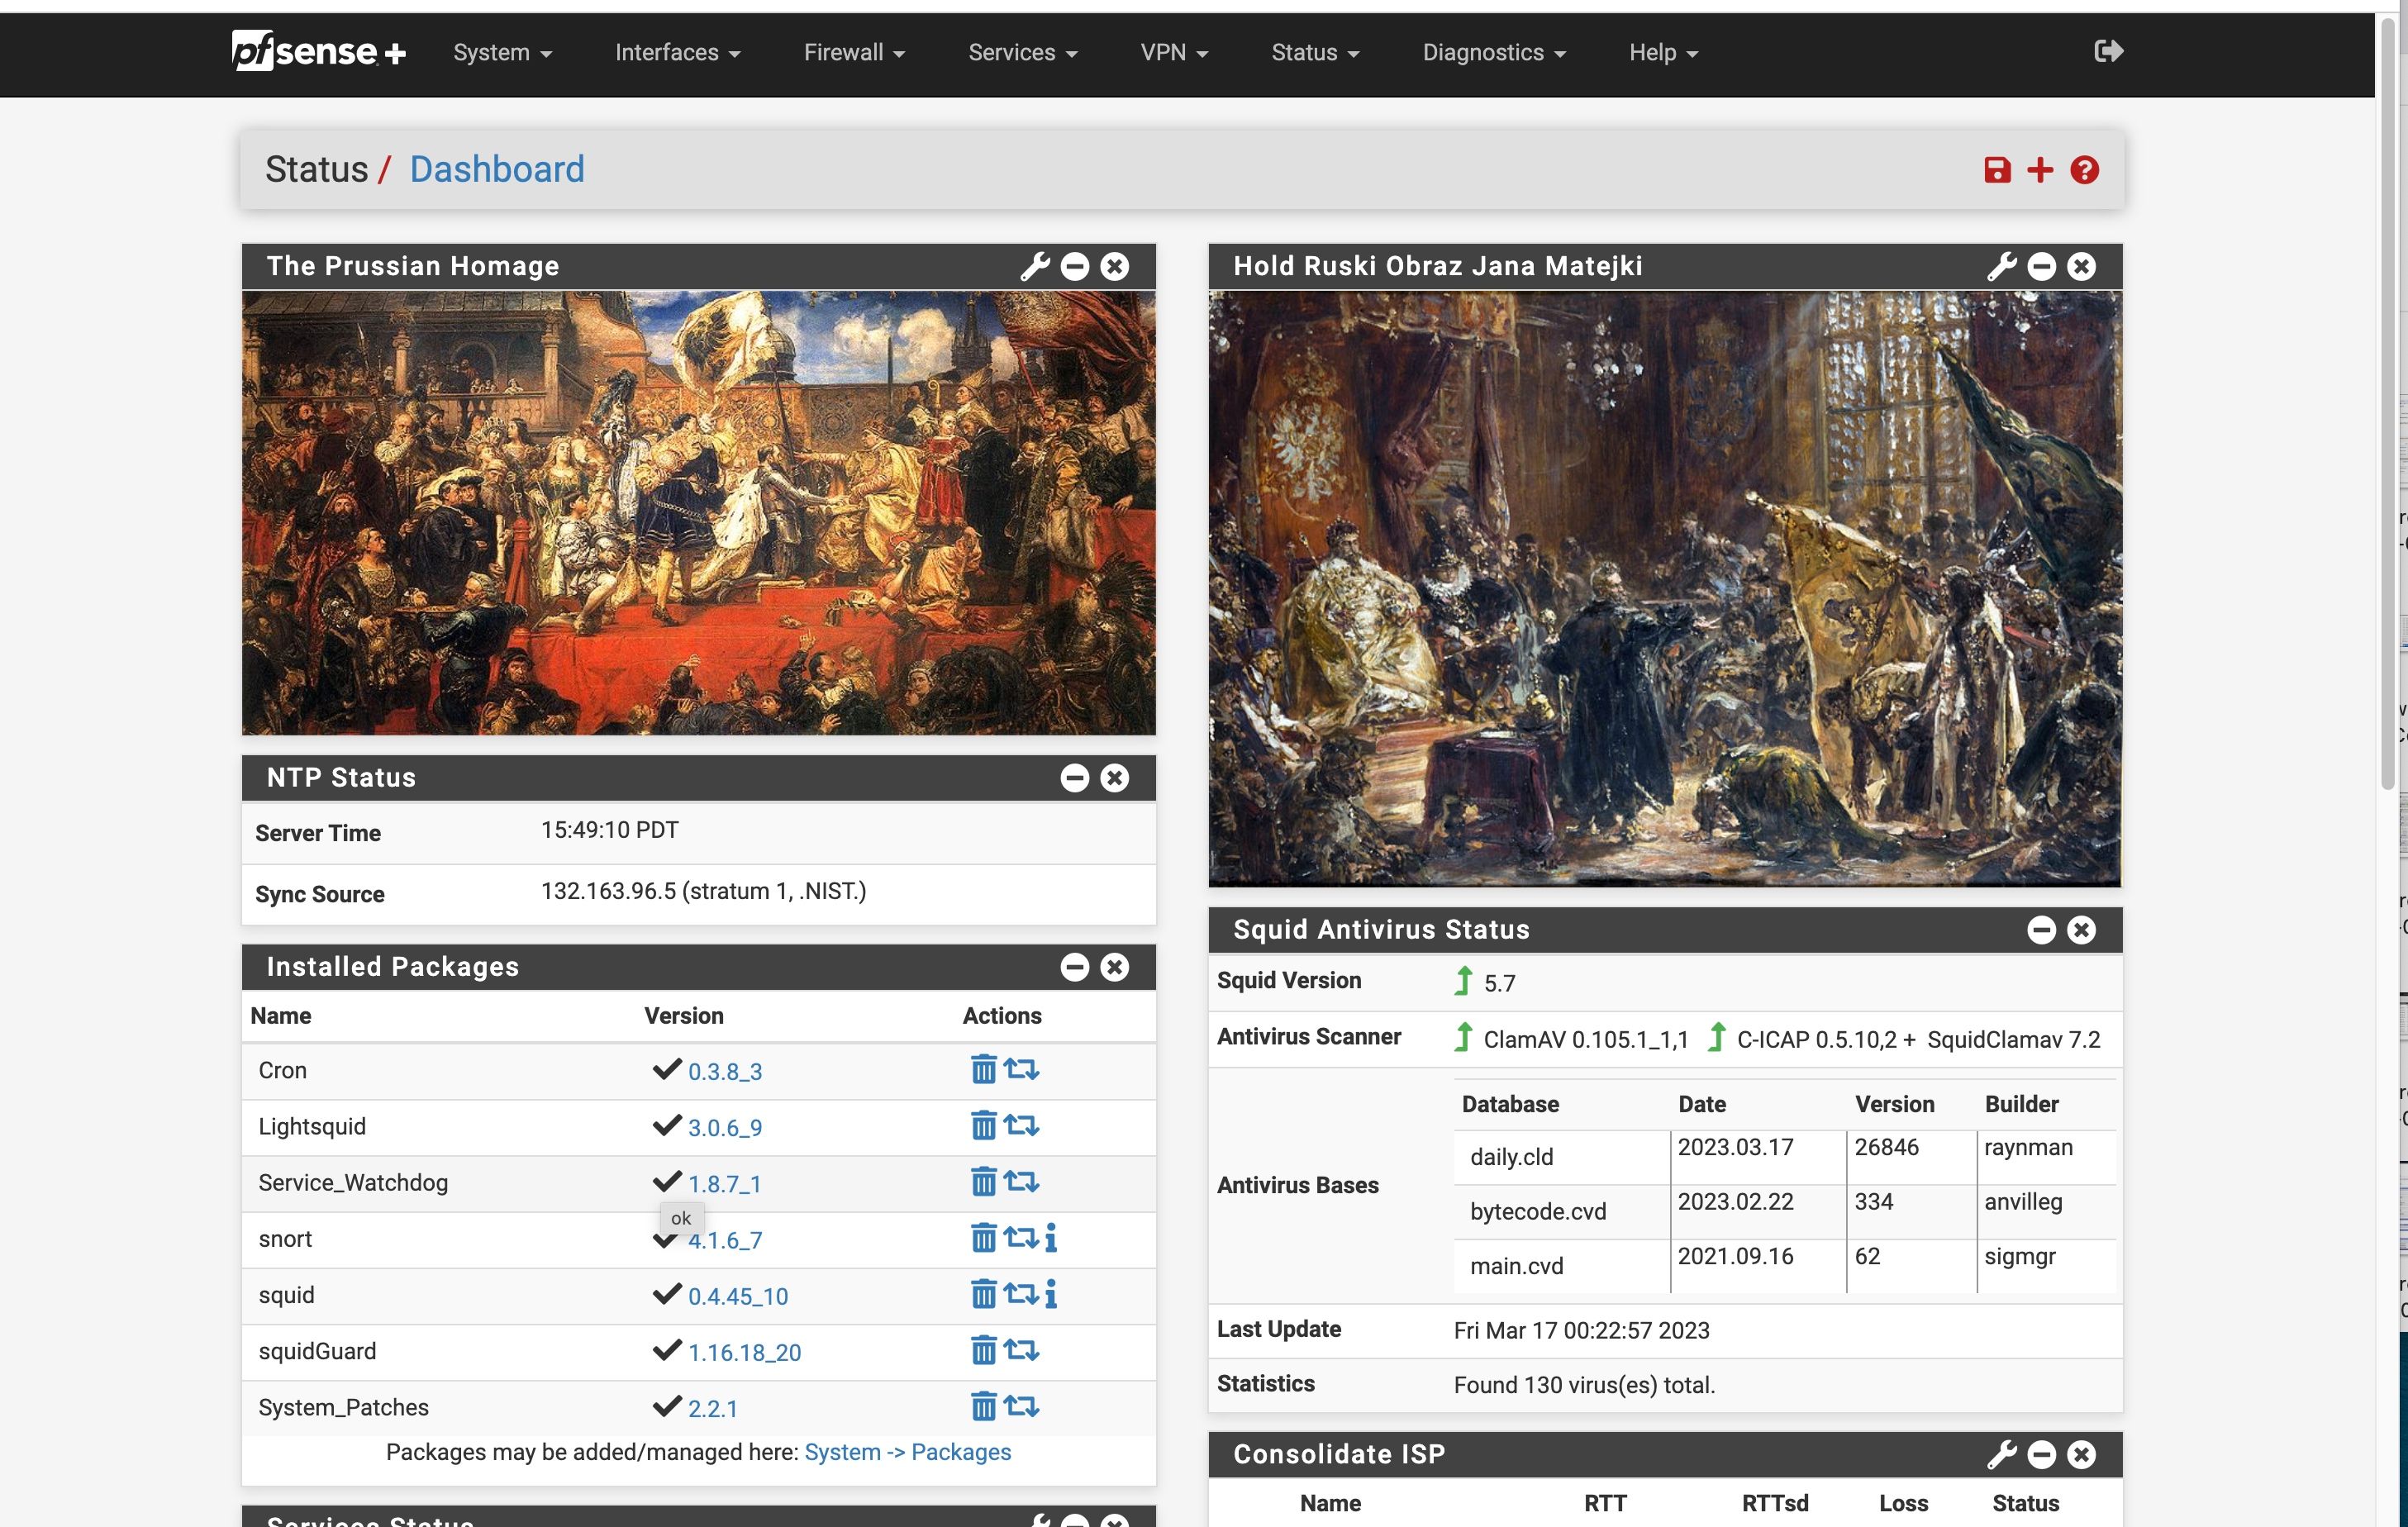2408x1527 pixels.
Task: Open the Services dropdown menu
Action: click(x=1022, y=52)
